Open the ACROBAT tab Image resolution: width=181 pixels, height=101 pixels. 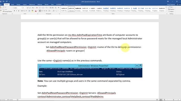(x=59, y=4)
